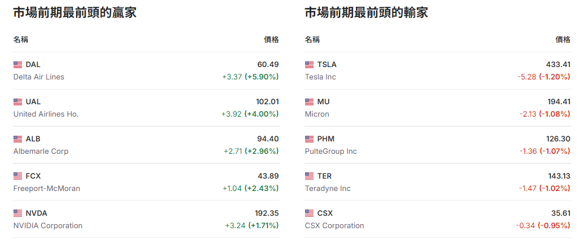Click the flag icon next to MU

309,102
